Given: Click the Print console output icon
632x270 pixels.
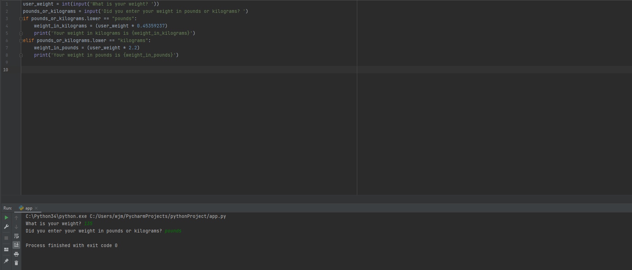Looking at the screenshot, I should point(16,254).
